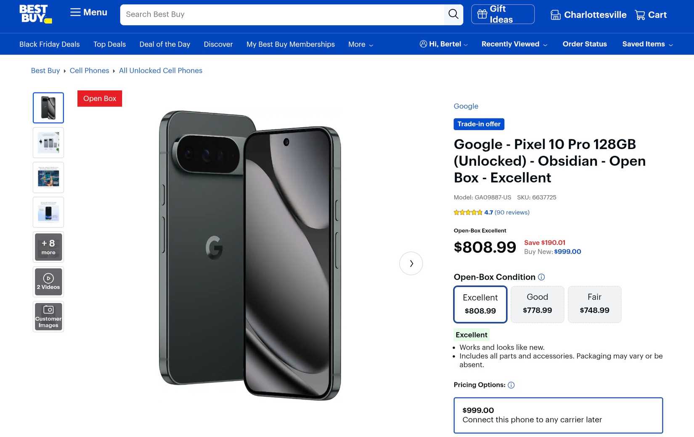Click the 4.7 star rating stars
Screen dimensions: 694x437
click(x=468, y=212)
